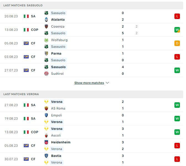Select the Heidenheim team name
This screenshot has height=166, width=186.
[61, 142]
